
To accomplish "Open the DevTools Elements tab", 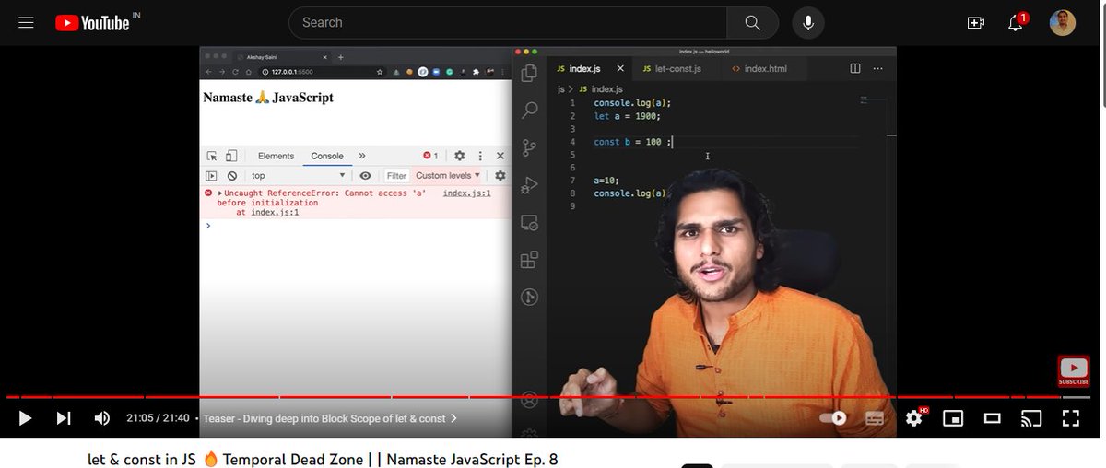I will (276, 156).
